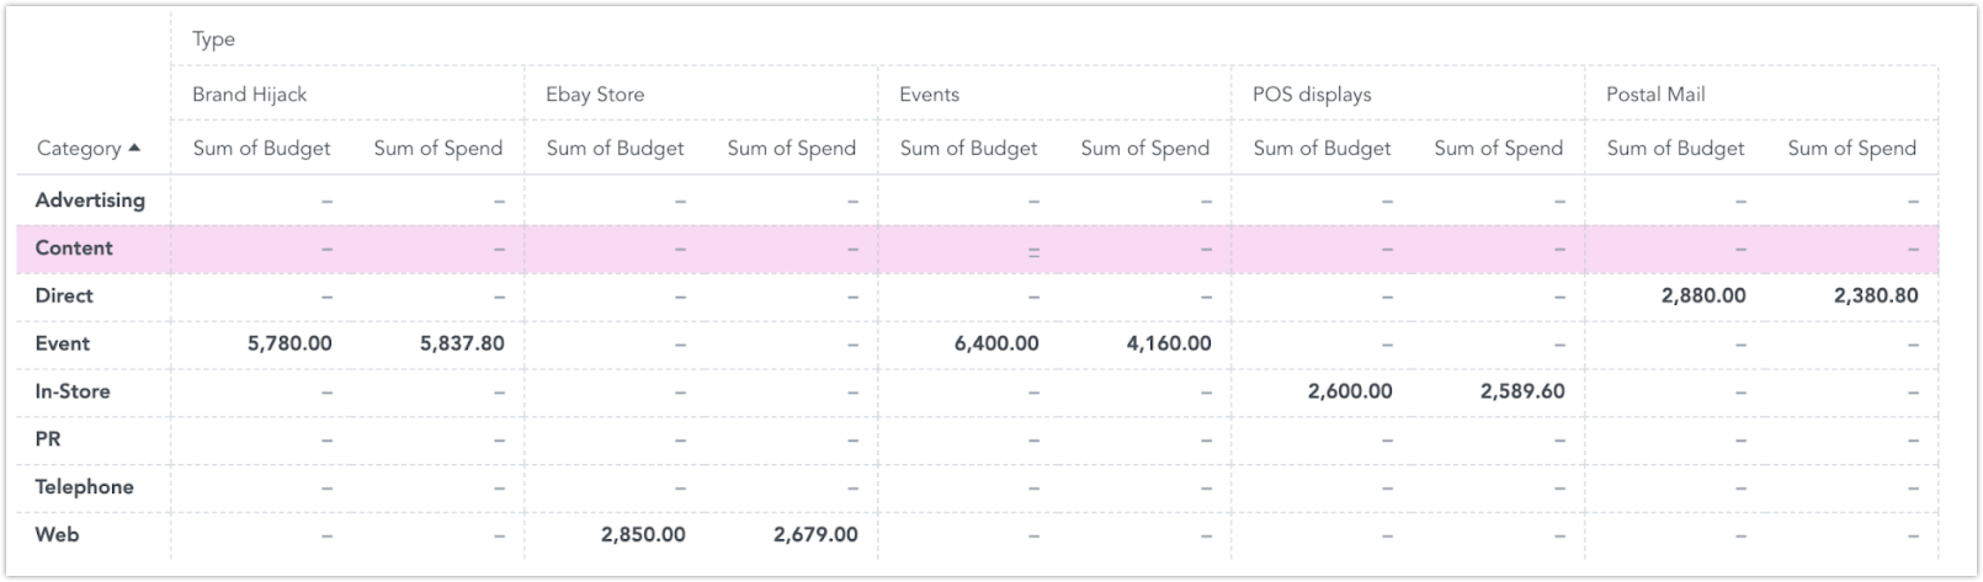Select the In-Store row label
Screen dimensions: 1983x582
[x=73, y=391]
